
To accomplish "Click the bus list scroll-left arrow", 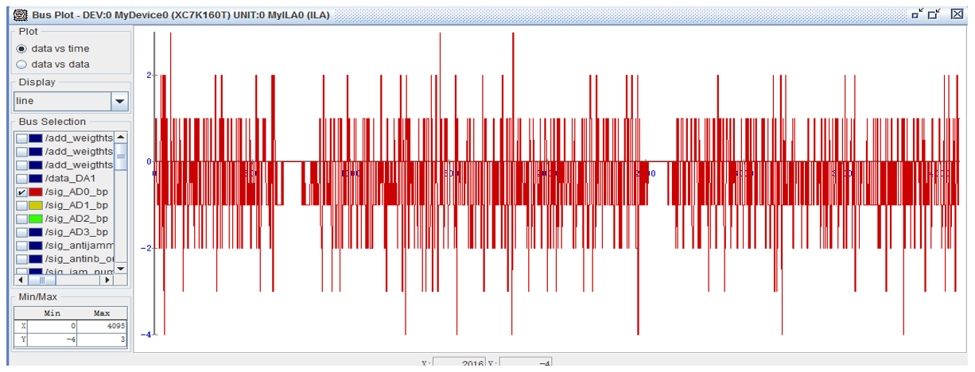I will (21, 280).
